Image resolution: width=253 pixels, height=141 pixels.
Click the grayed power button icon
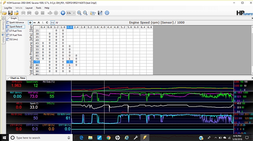click(56, 13)
